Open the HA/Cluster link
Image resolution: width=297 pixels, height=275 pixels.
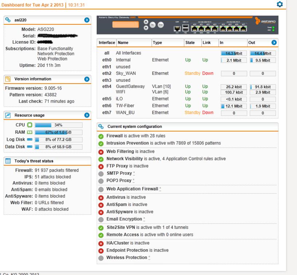pyautogui.click(x=118, y=243)
